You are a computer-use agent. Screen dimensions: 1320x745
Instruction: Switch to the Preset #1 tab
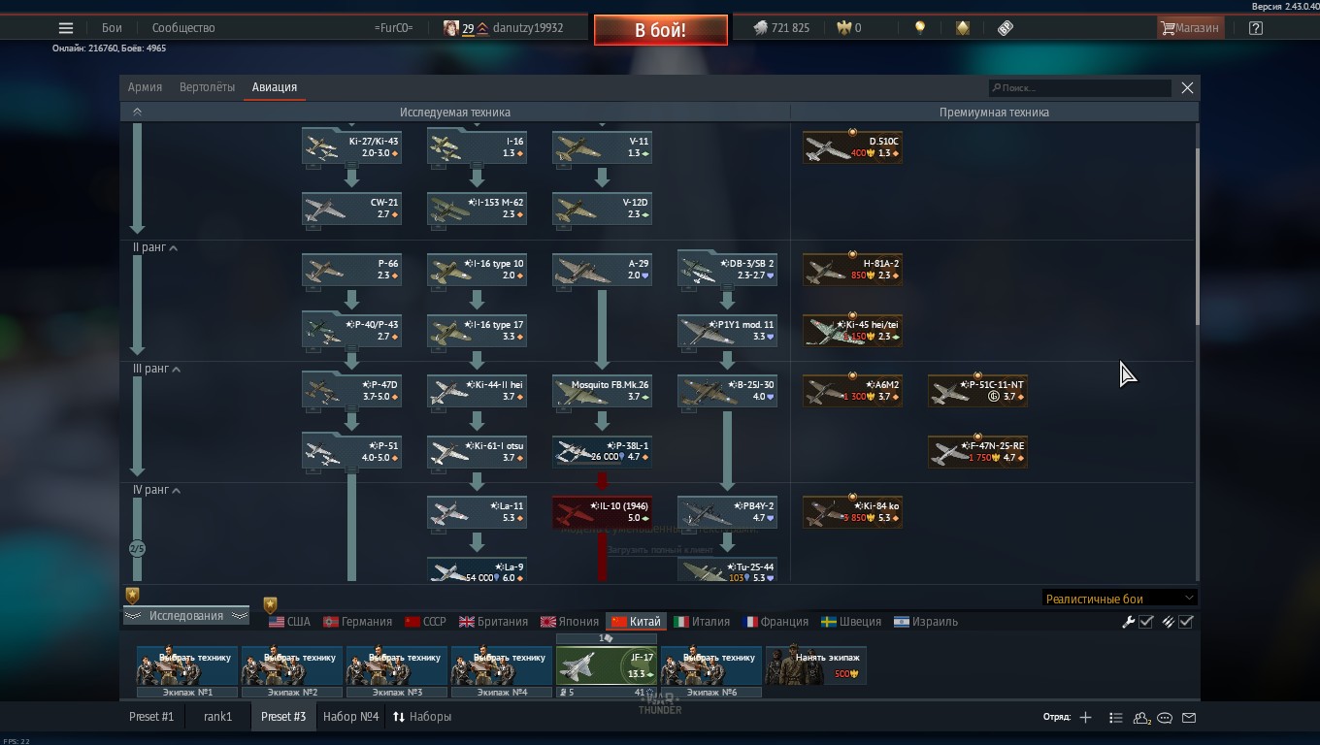click(151, 717)
